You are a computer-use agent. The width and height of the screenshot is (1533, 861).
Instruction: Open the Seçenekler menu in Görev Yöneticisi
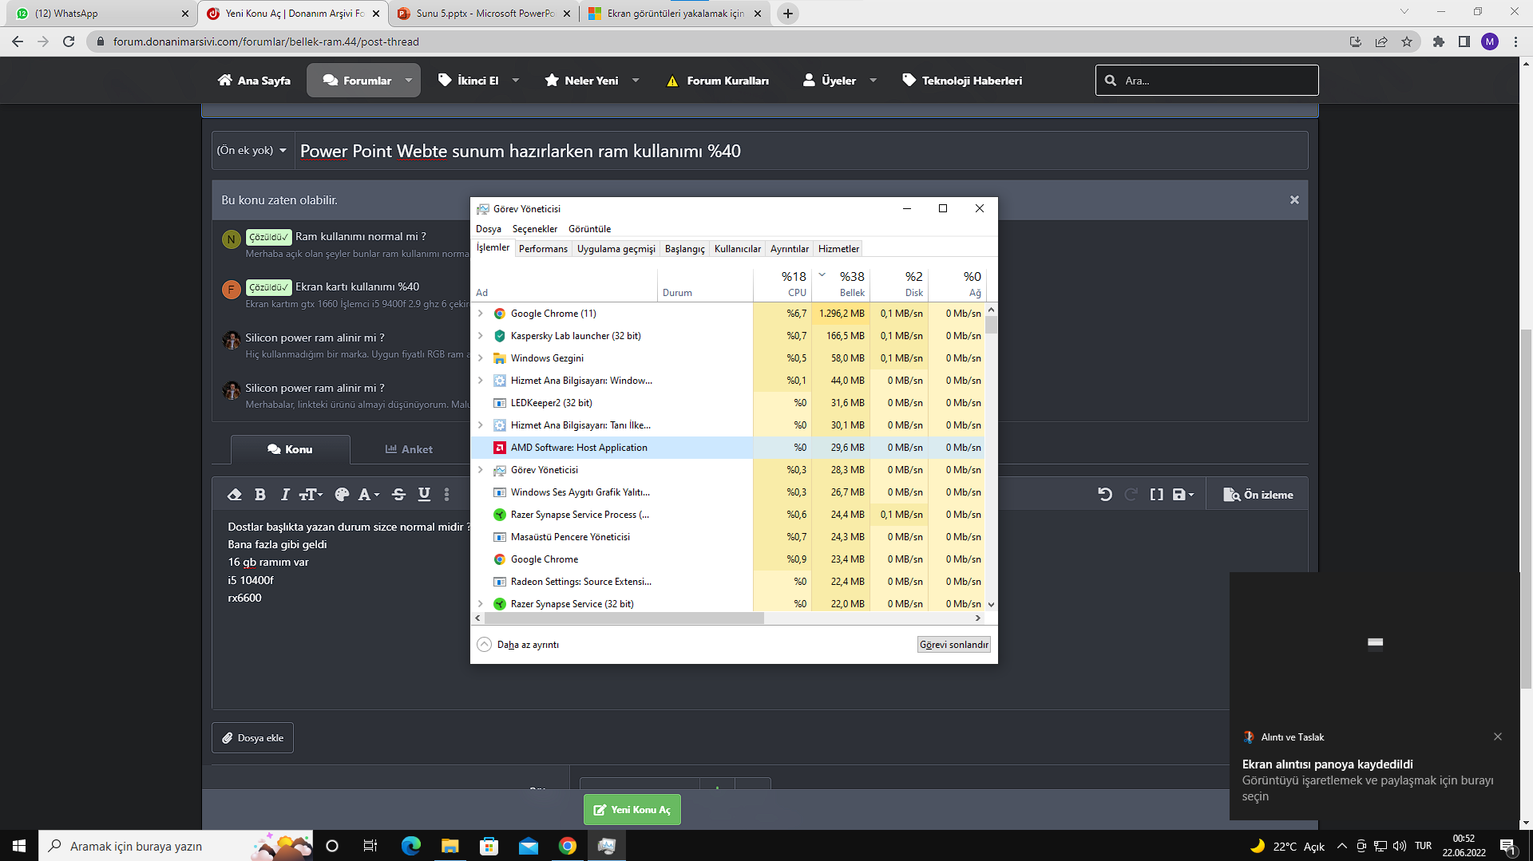pyautogui.click(x=535, y=229)
